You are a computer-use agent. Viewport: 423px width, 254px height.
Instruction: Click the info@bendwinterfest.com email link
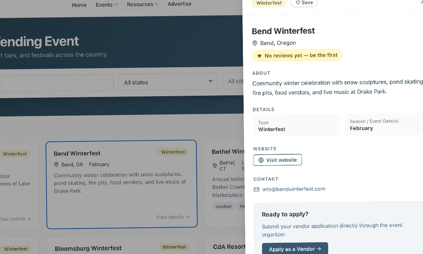(x=293, y=189)
